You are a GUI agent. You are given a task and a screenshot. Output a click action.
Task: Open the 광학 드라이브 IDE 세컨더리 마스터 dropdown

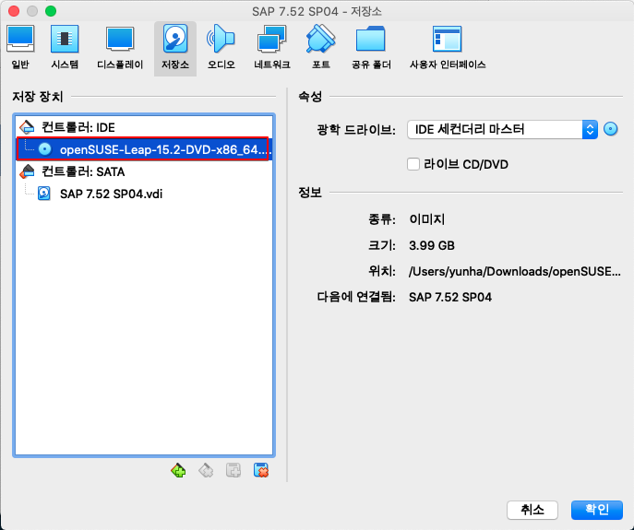(x=502, y=129)
